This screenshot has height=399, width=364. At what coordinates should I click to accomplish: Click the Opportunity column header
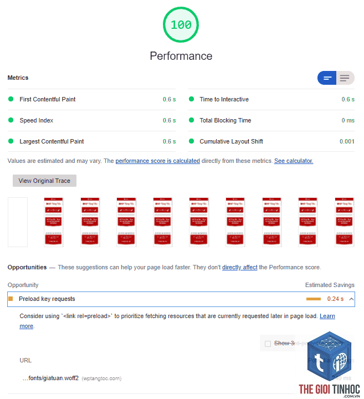pyautogui.click(x=23, y=285)
